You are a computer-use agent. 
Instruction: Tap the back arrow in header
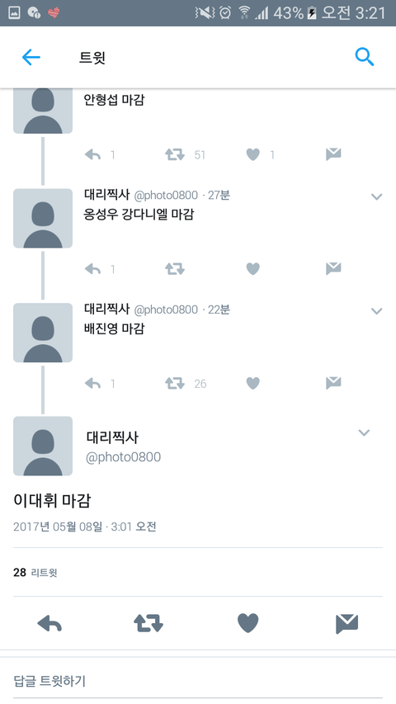pos(31,57)
